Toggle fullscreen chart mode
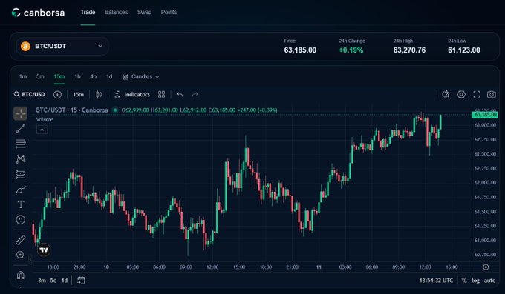 (x=477, y=95)
